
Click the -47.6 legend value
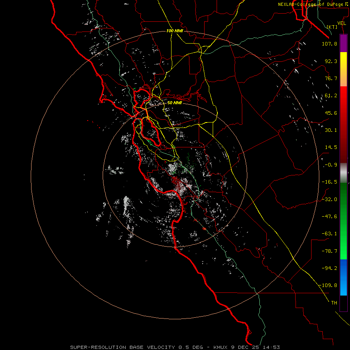(x=329, y=217)
